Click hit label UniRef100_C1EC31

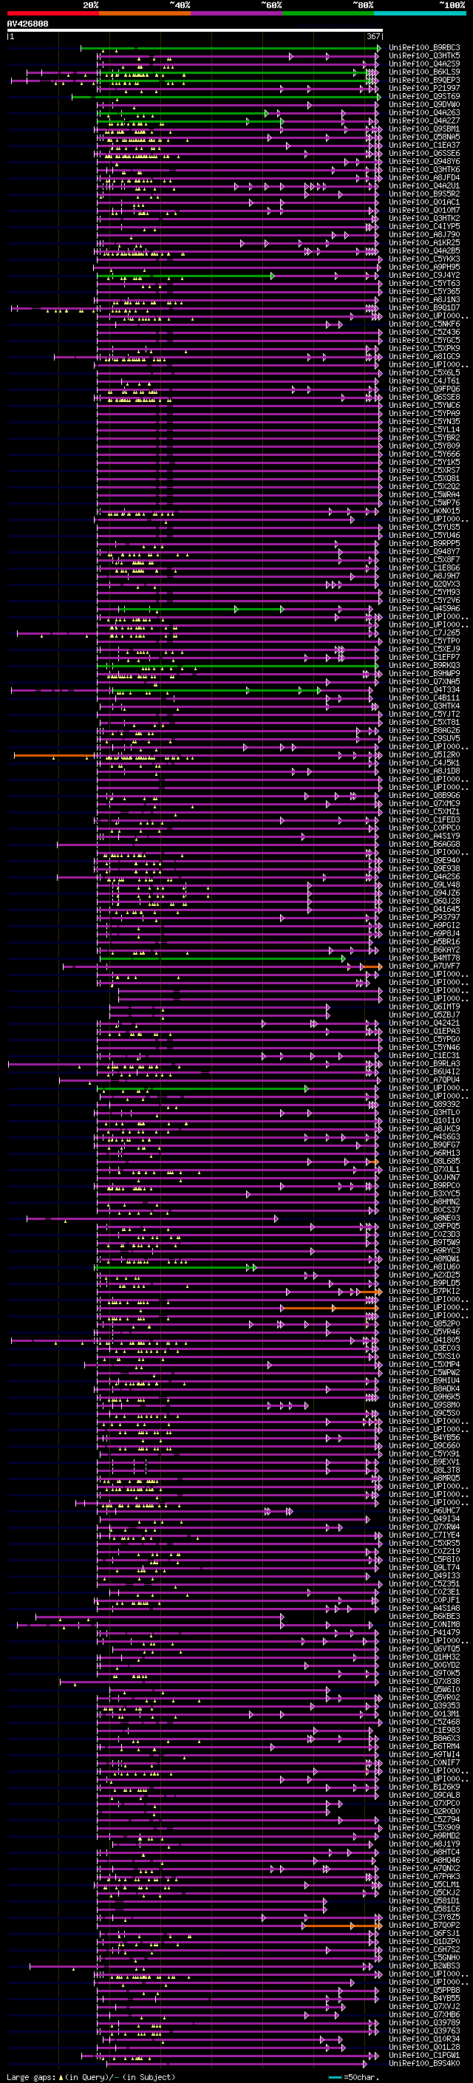424,1055
